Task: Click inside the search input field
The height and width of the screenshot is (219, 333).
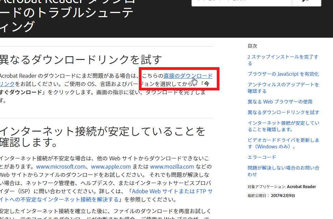Action: pos(241,2)
